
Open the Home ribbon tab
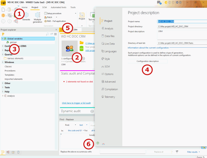tap(24, 7)
